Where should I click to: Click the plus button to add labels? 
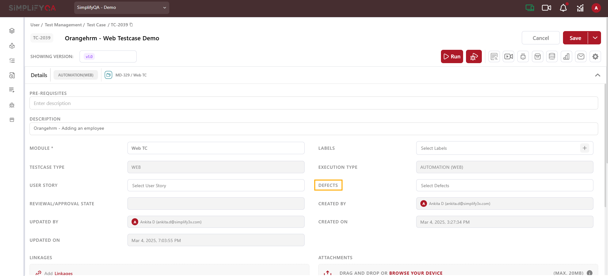pos(585,148)
